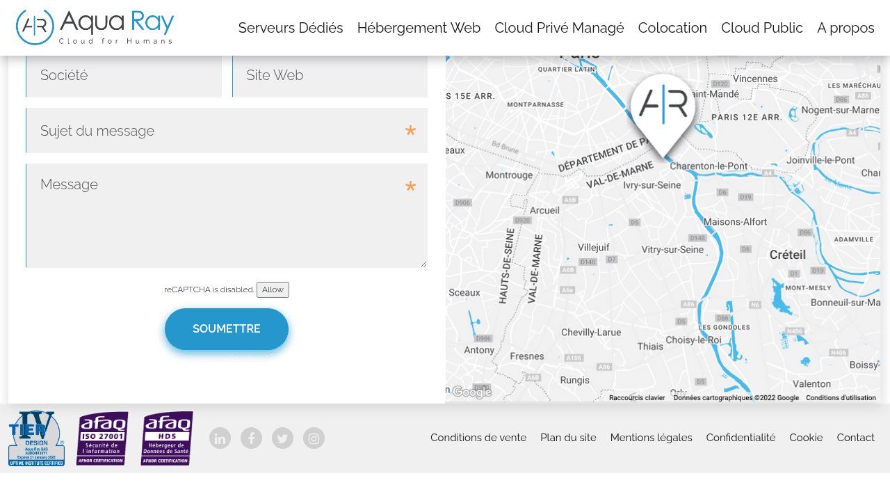890x501 pixels.
Task: Open Conditions de vente link
Action: tap(478, 438)
